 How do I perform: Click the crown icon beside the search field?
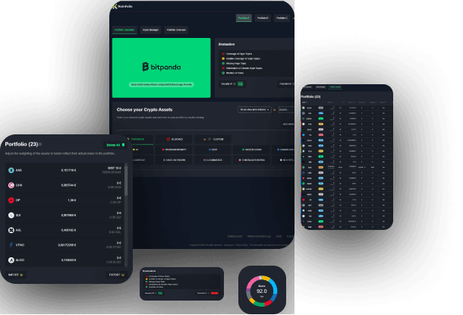coord(274,110)
